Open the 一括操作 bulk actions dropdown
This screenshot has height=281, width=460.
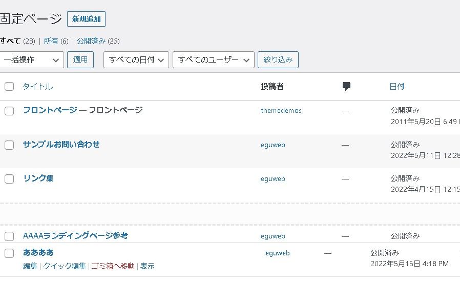[31, 60]
